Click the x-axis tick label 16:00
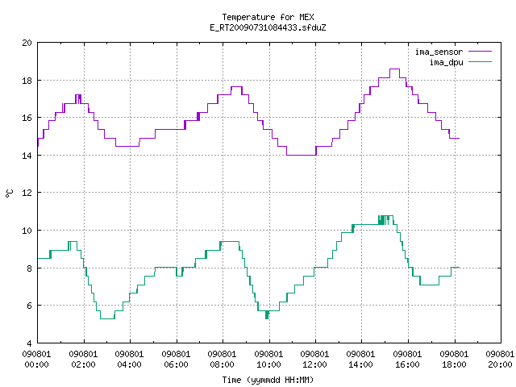The width and height of the screenshot is (516, 387). point(408,364)
